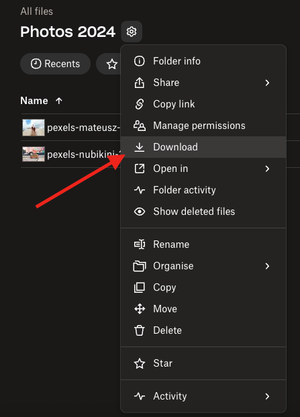
Task: Click the Manage permissions people icon
Action: 139,126
